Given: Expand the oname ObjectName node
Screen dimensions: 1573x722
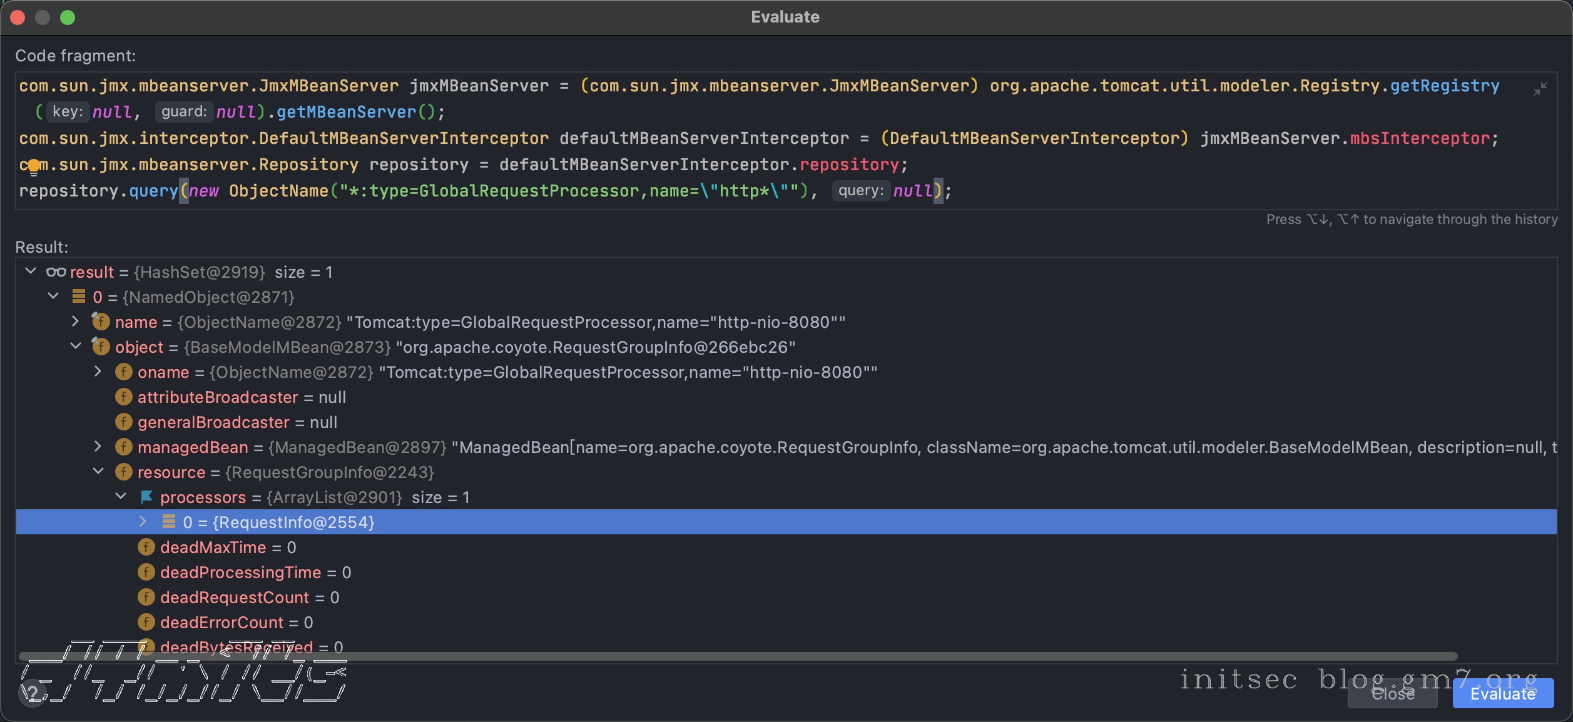Looking at the screenshot, I should point(98,372).
